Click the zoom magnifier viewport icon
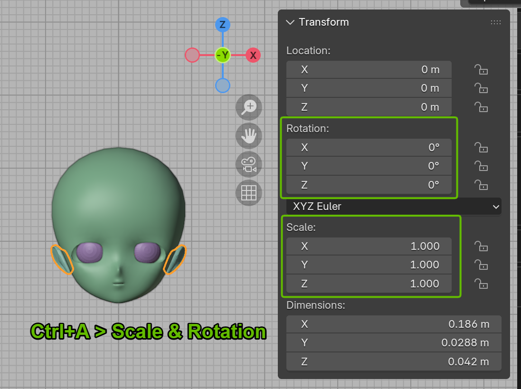The image size is (521, 389). coord(249,107)
